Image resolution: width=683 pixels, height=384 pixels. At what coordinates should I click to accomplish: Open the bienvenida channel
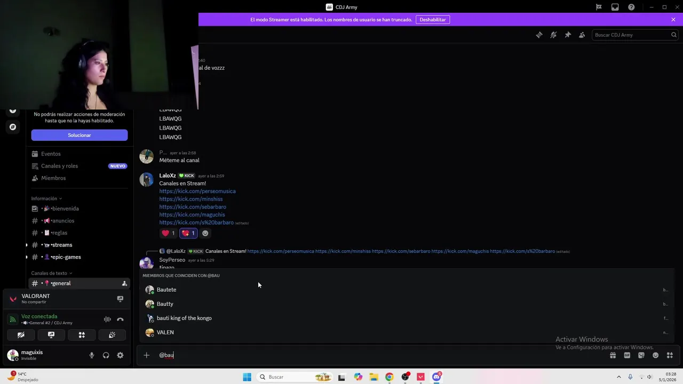(79, 209)
